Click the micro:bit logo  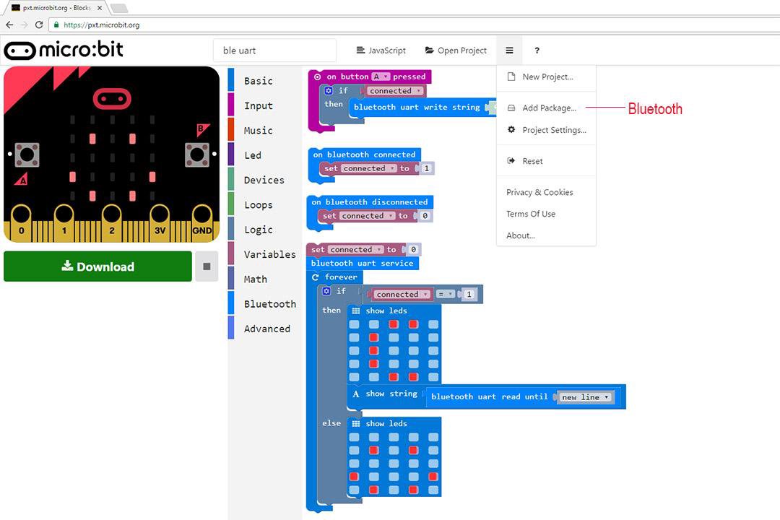coord(64,51)
